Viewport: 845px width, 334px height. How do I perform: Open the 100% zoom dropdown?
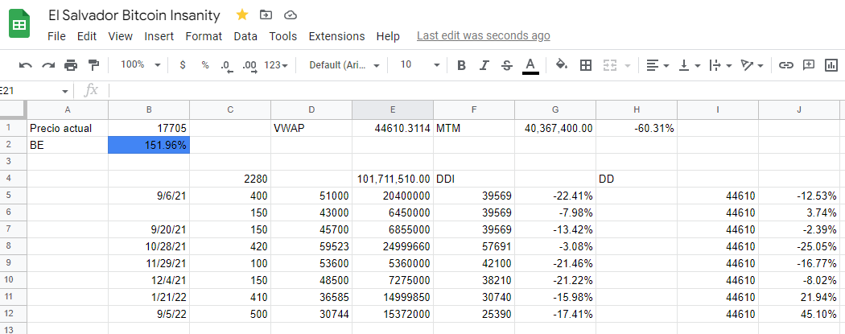coord(140,64)
